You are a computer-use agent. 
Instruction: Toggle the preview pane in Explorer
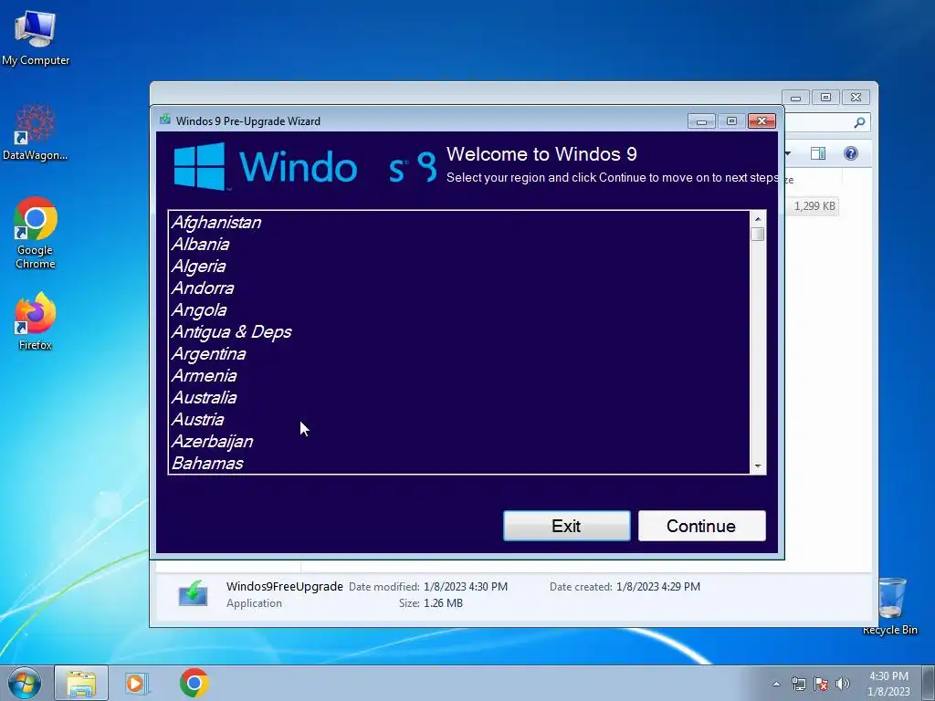(x=818, y=153)
